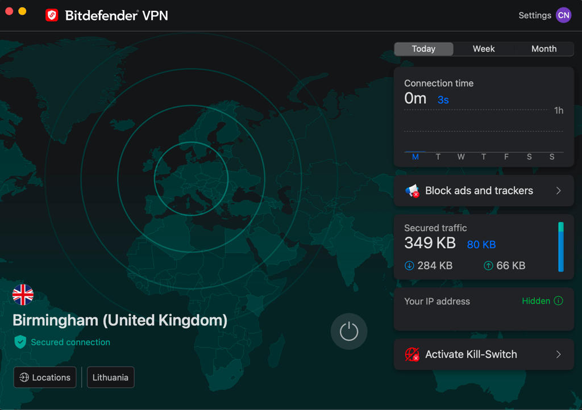Click the Connection time label
The height and width of the screenshot is (410, 582).
click(439, 83)
